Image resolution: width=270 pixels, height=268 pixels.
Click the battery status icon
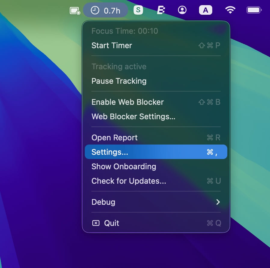pyautogui.click(x=253, y=10)
